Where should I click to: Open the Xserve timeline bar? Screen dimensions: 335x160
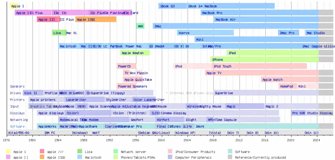point(205,33)
